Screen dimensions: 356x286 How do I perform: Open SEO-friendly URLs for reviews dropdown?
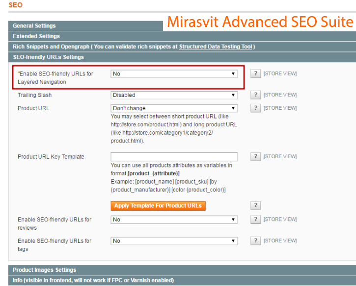[x=174, y=220]
